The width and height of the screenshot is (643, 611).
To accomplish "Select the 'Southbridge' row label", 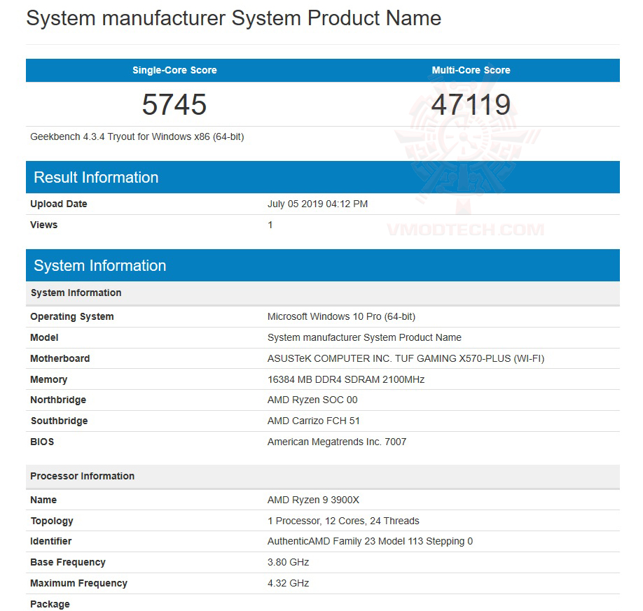I will point(59,421).
